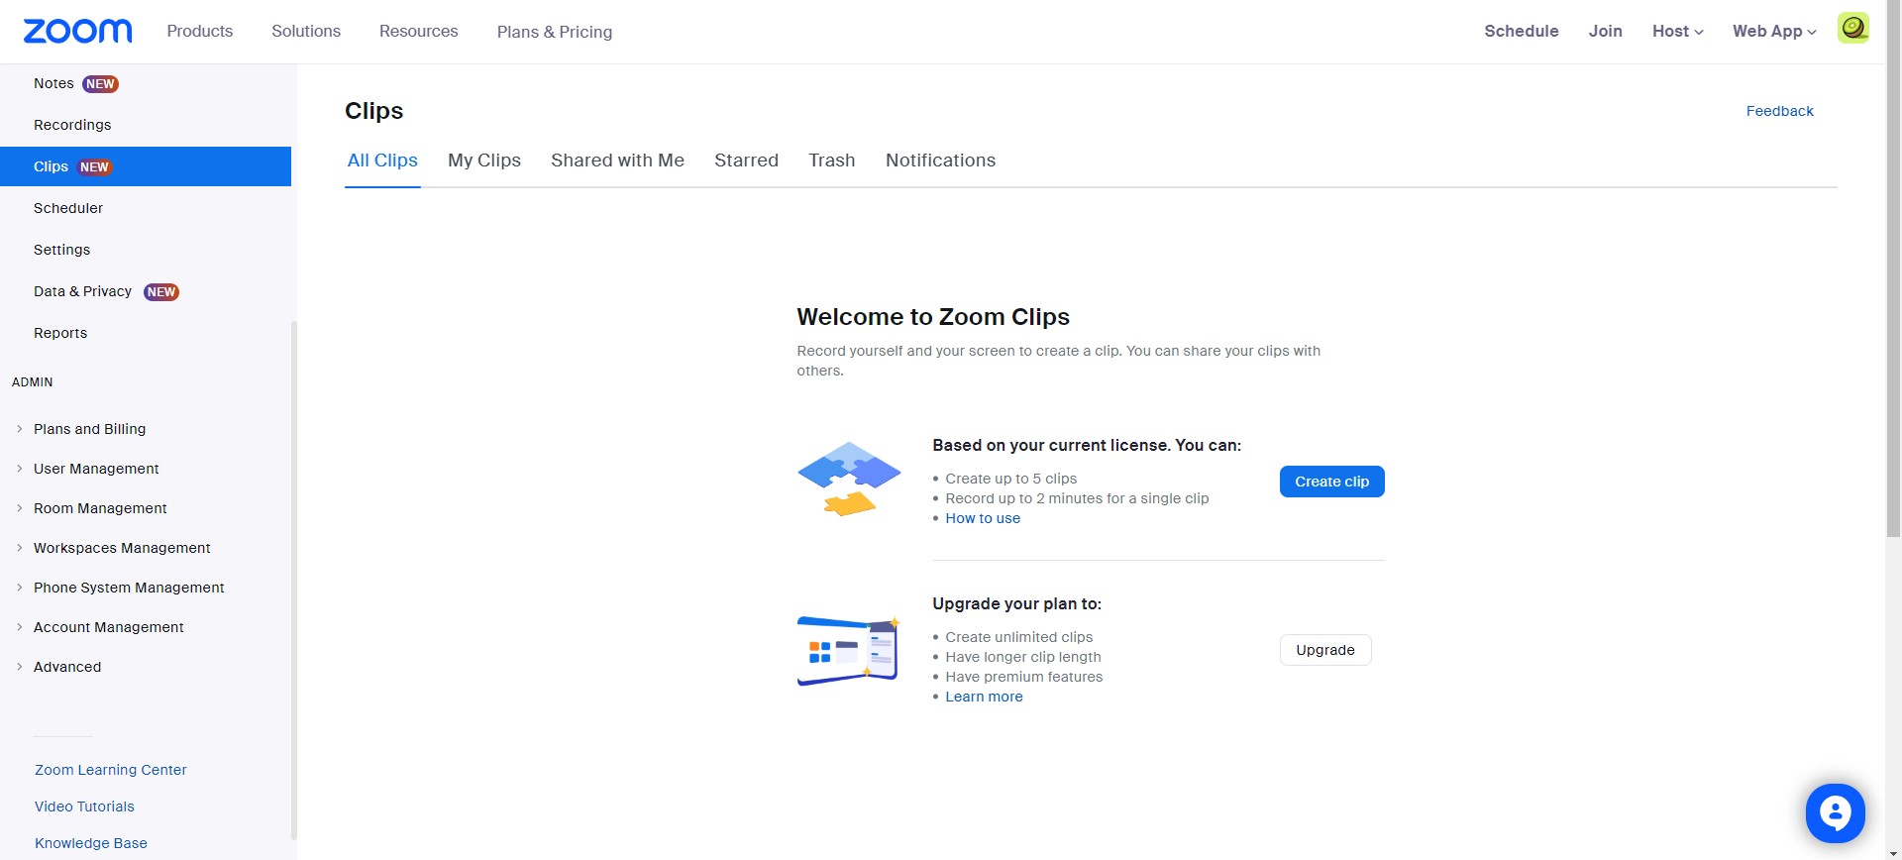Expand User Management in sidebar
Image resolution: width=1902 pixels, height=860 pixels.
pyautogui.click(x=96, y=469)
